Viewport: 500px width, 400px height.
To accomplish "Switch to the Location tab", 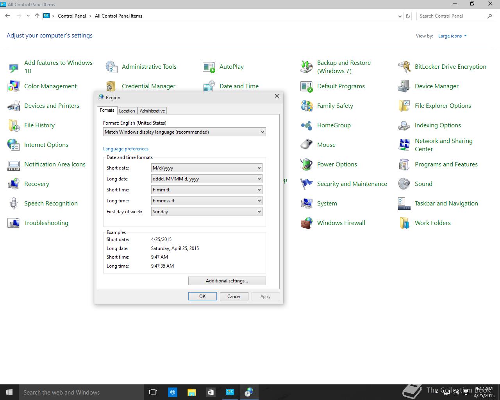I will click(x=127, y=111).
